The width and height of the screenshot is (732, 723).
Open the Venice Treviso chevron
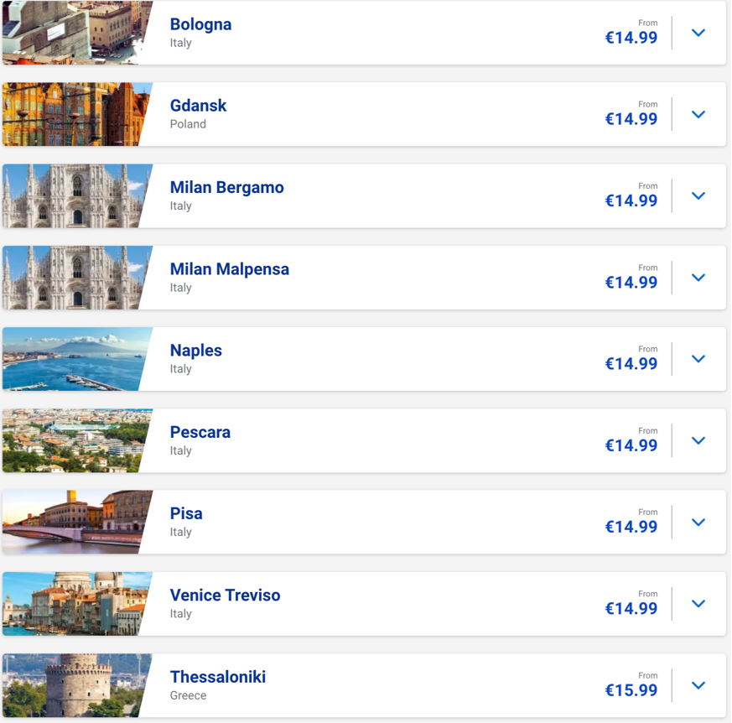[698, 603]
